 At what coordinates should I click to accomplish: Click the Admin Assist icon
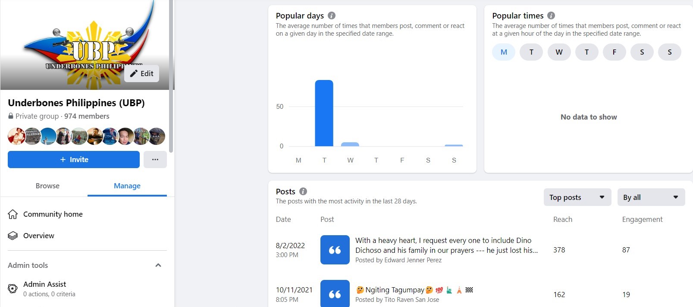[13, 289]
